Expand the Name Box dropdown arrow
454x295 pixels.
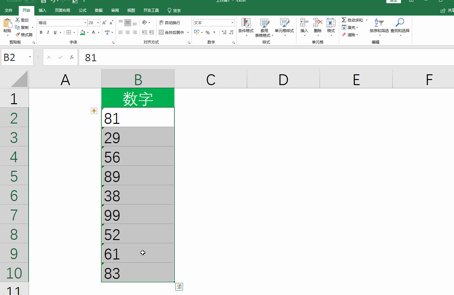(30, 57)
